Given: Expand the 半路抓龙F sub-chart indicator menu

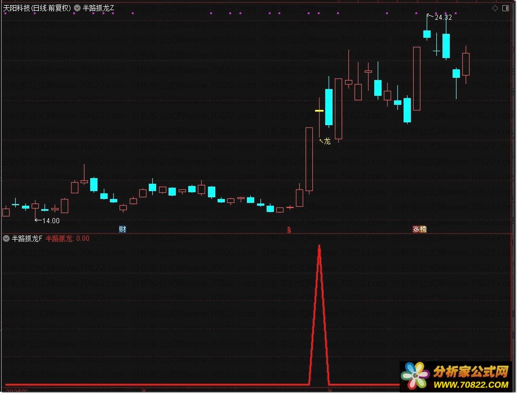Looking at the screenshot, I should [6, 238].
